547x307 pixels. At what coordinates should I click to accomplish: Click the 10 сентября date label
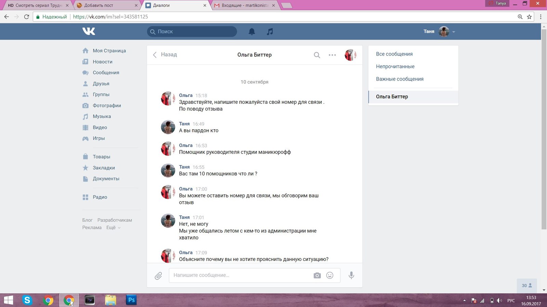click(x=254, y=82)
